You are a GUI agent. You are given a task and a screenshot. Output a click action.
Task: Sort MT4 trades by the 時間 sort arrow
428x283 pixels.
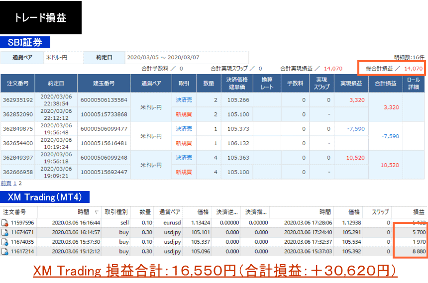point(97,212)
